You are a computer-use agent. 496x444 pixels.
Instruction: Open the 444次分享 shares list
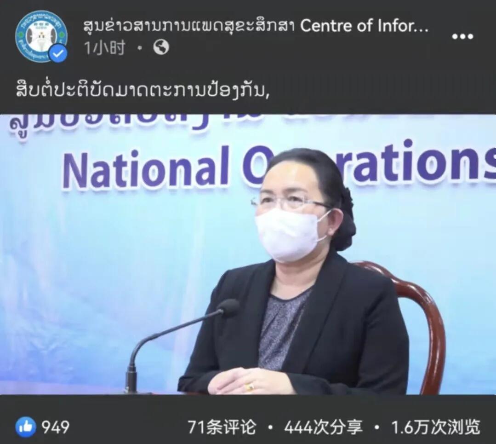tap(323, 427)
